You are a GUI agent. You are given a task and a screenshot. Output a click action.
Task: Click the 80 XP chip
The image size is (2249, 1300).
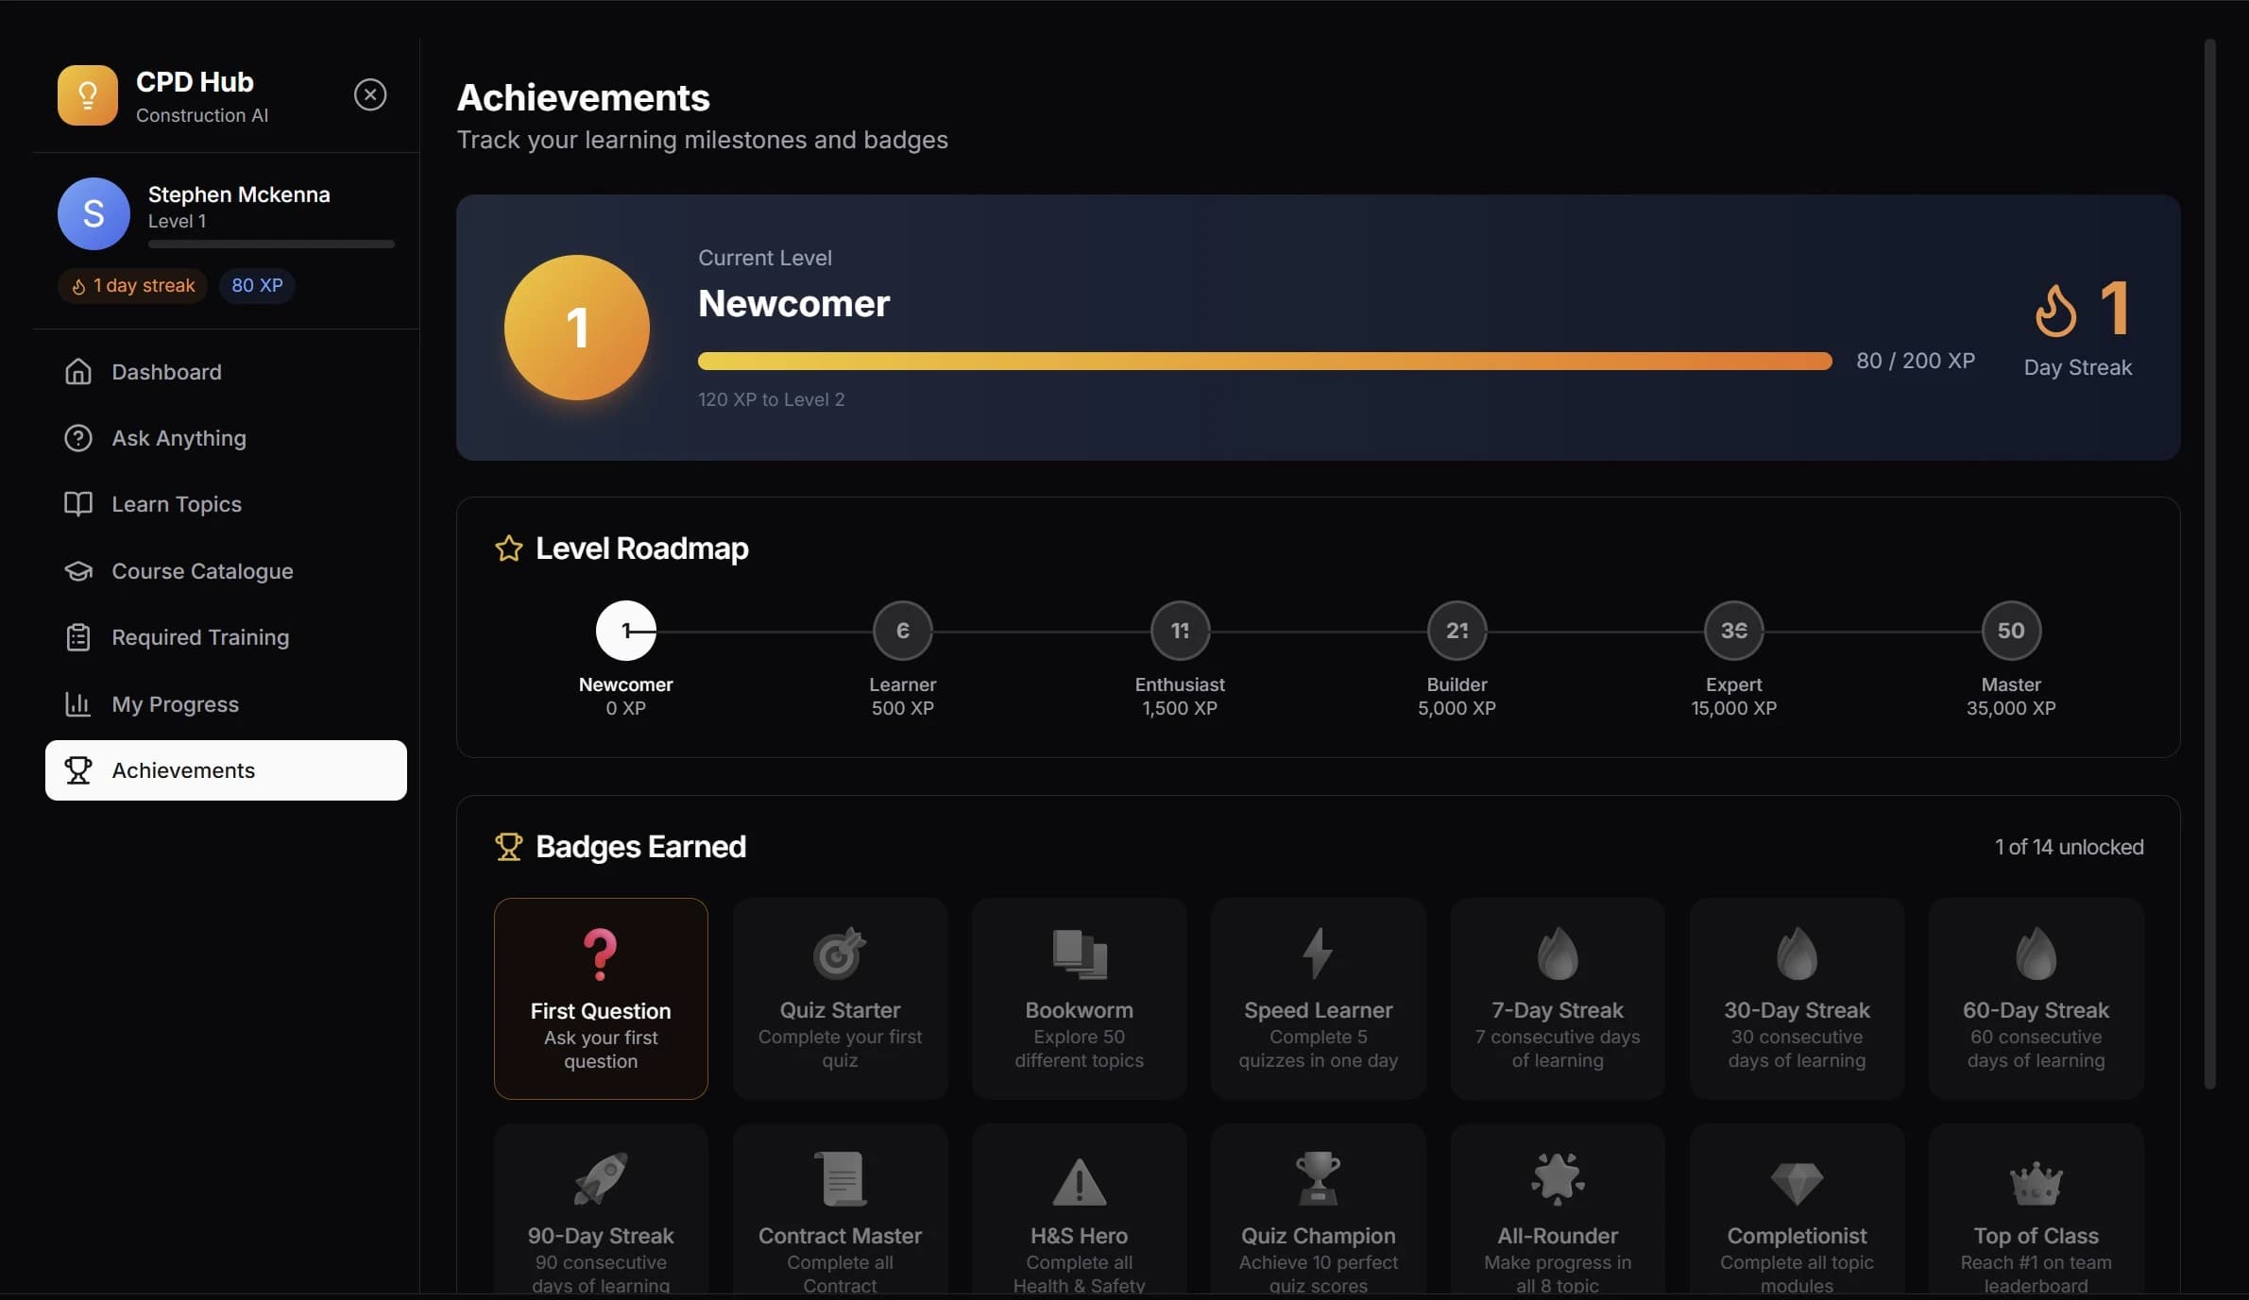pyautogui.click(x=256, y=285)
